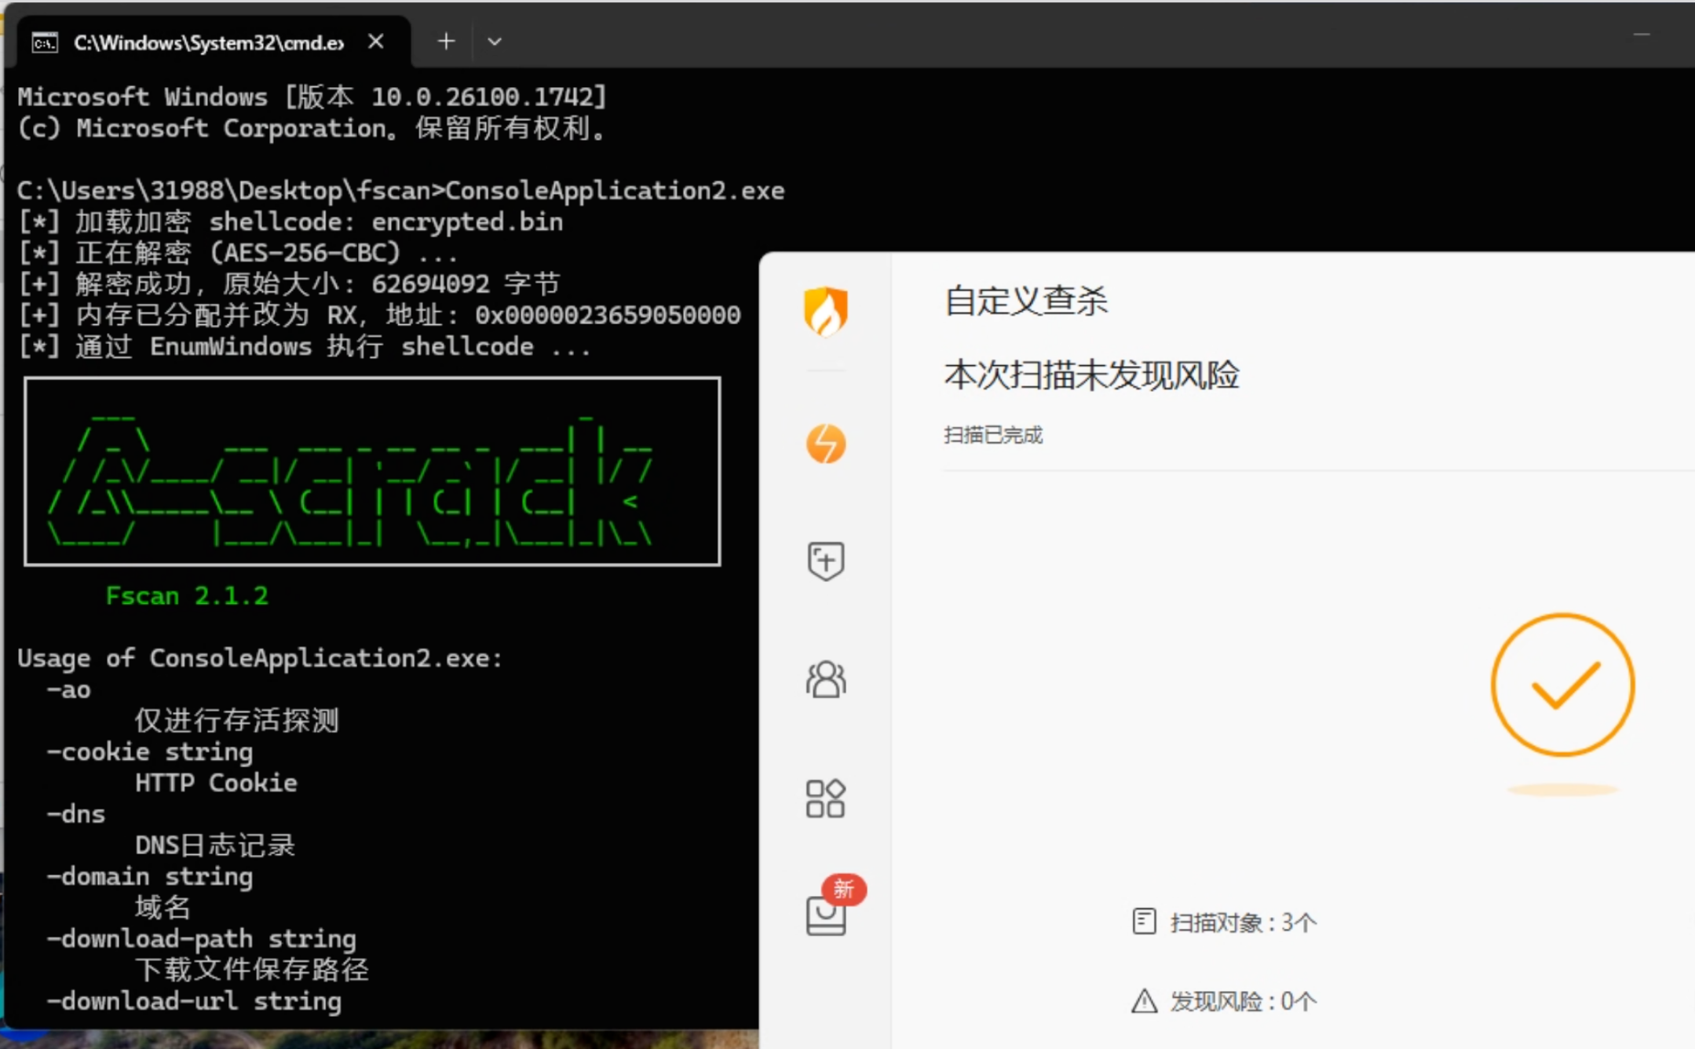Click the memory address 0x0000023659050000
The width and height of the screenshot is (1695, 1049).
click(x=608, y=315)
